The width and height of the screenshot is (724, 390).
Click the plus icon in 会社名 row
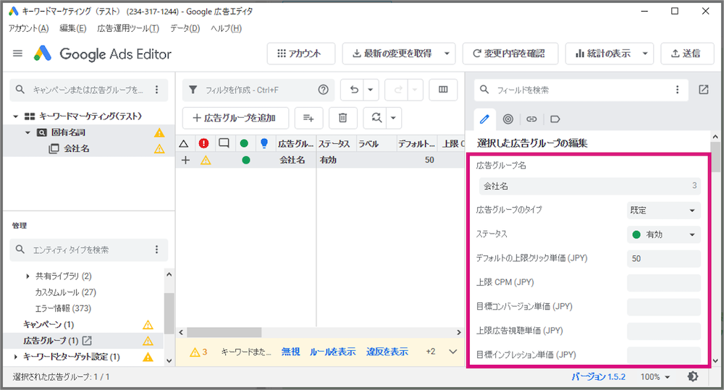tap(185, 160)
